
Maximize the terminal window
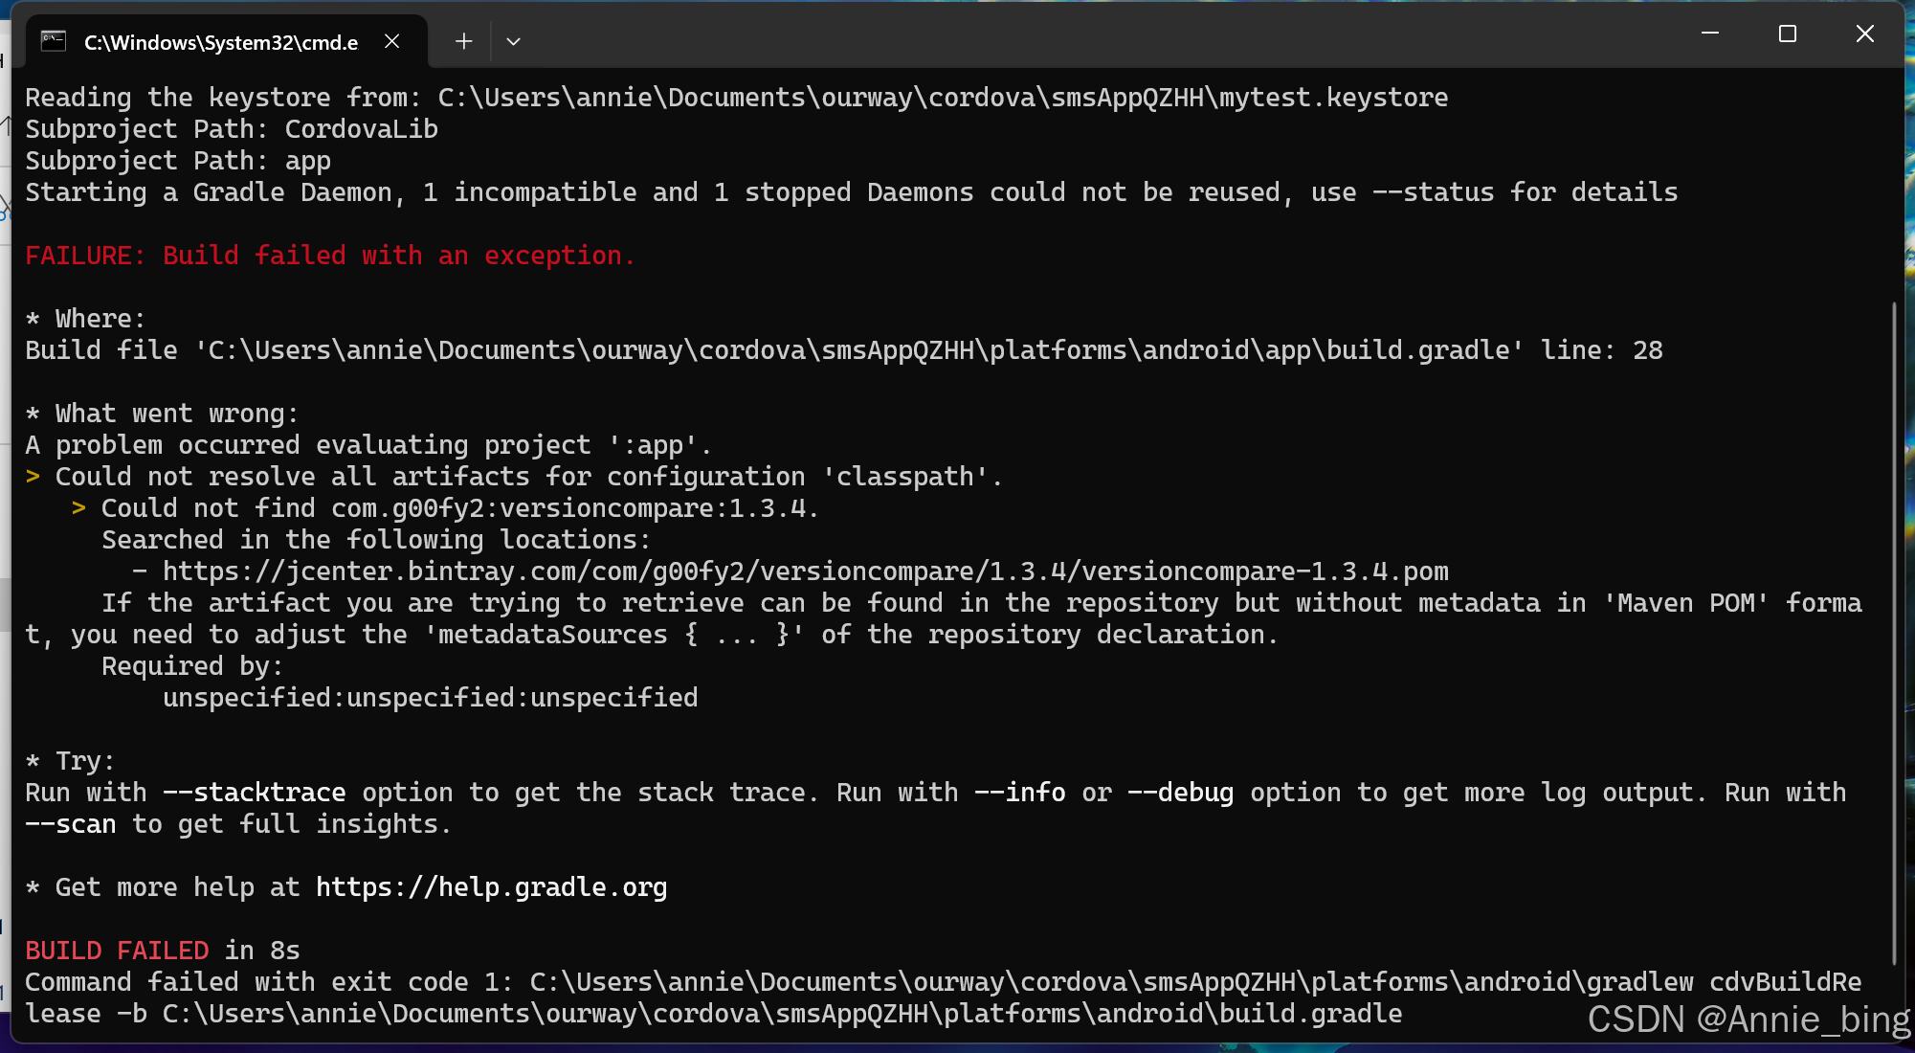click(1787, 34)
